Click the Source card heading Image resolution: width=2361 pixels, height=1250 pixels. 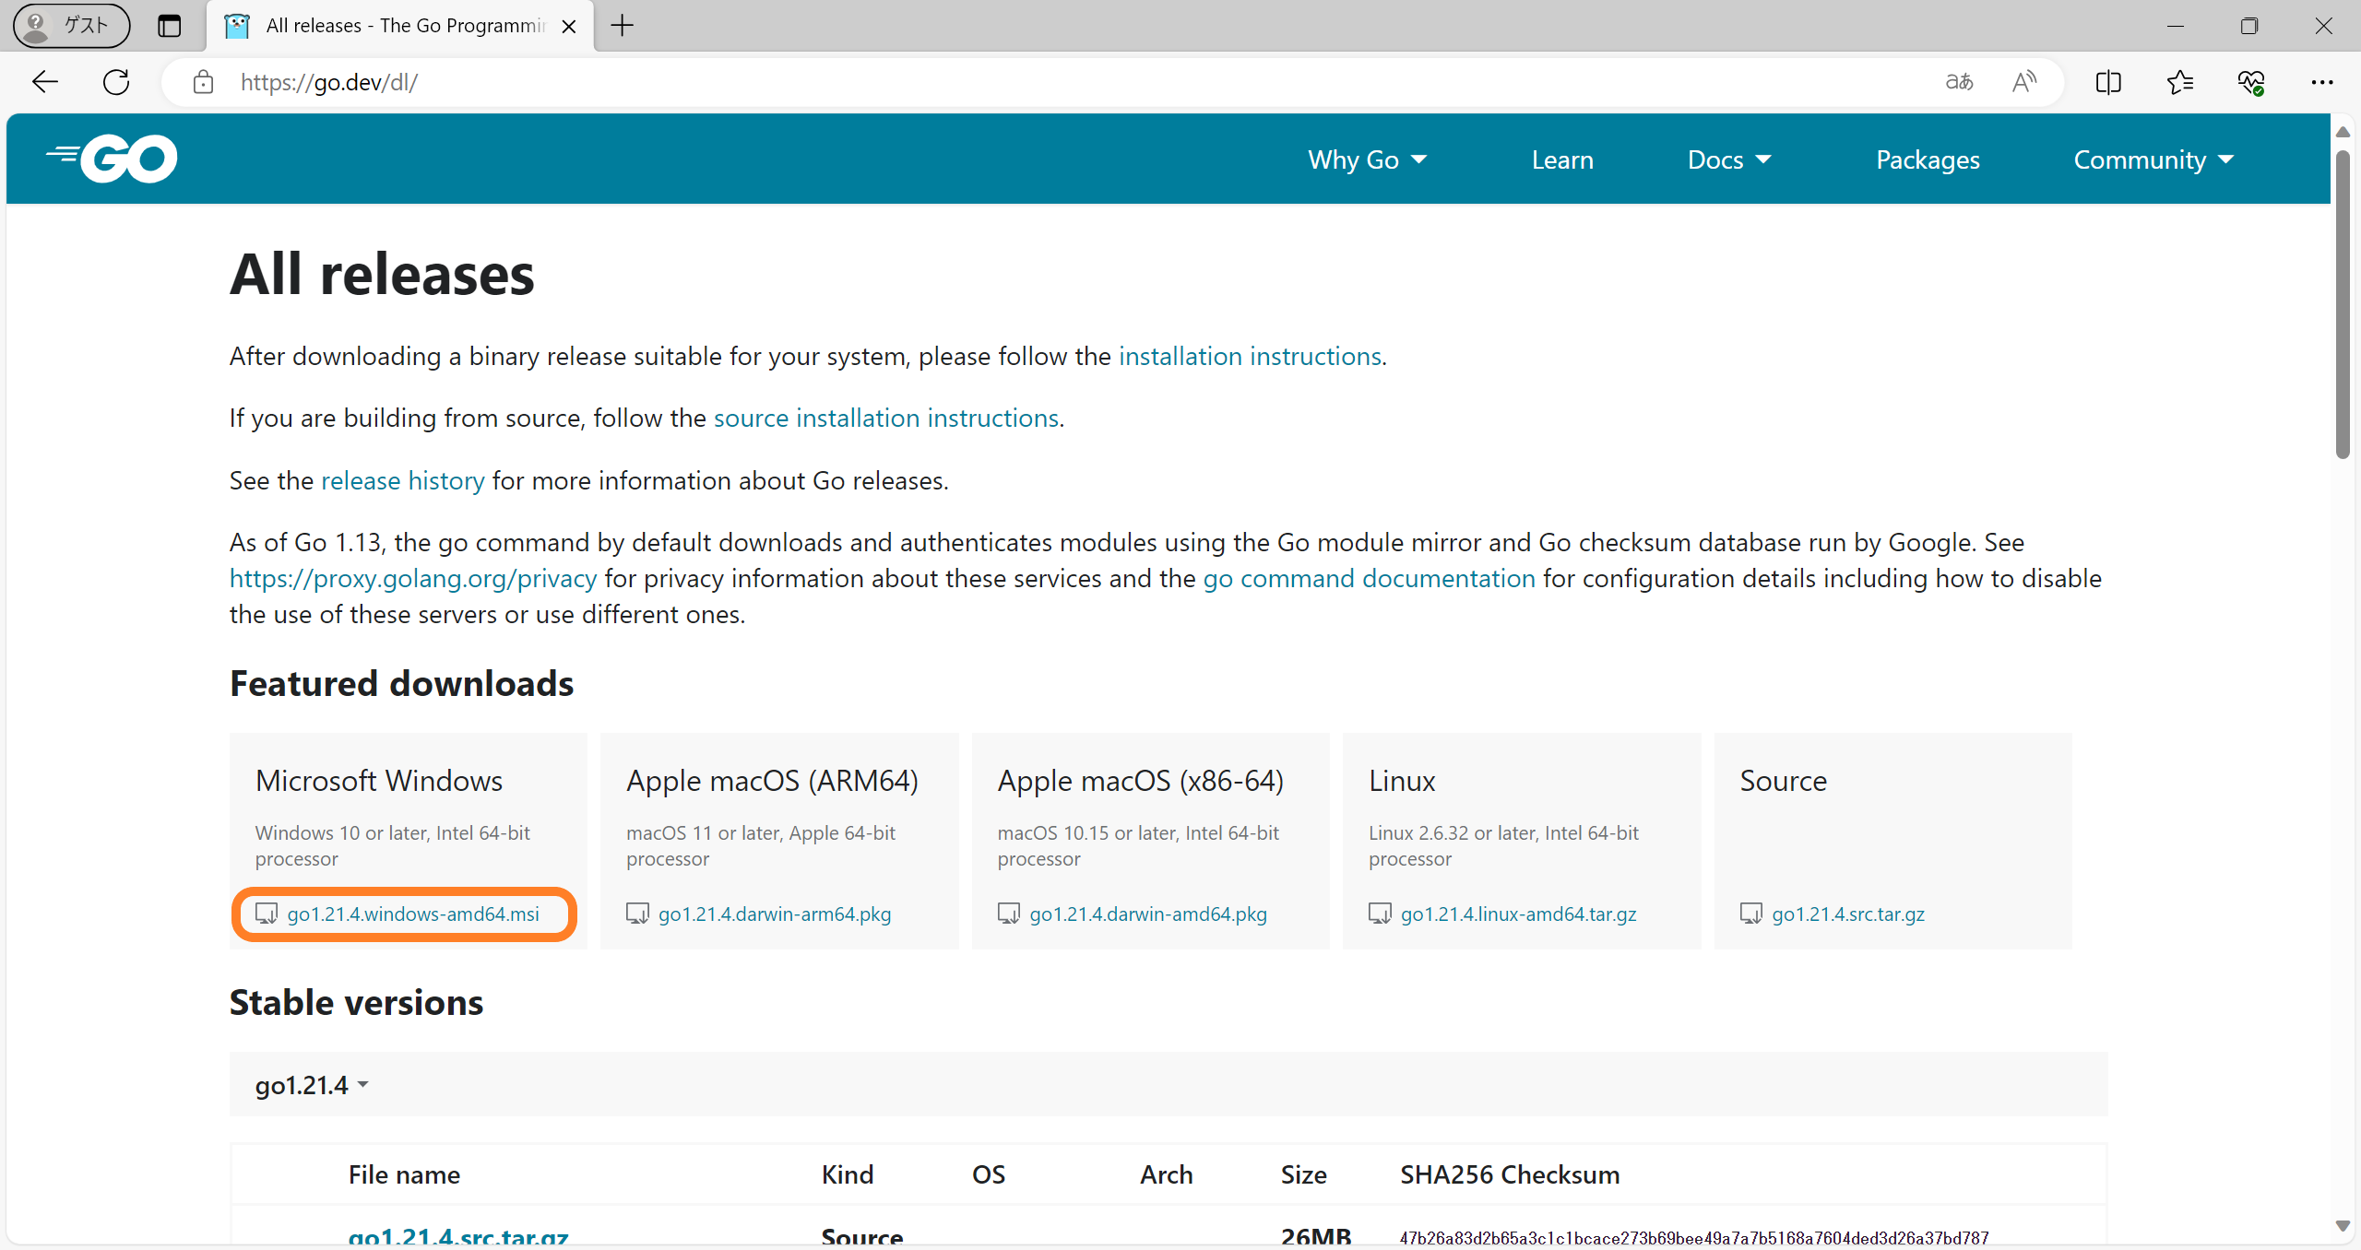[x=1783, y=781]
